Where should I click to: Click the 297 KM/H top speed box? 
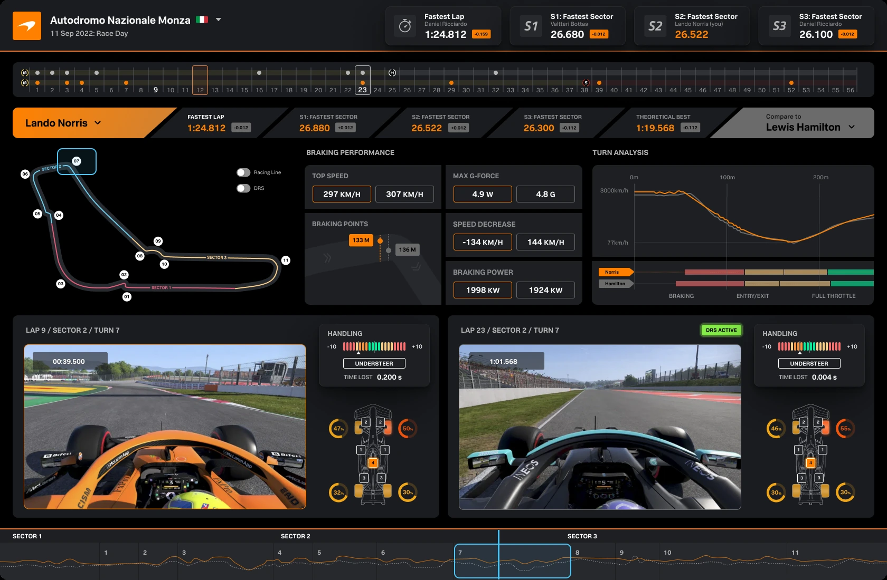[342, 194]
